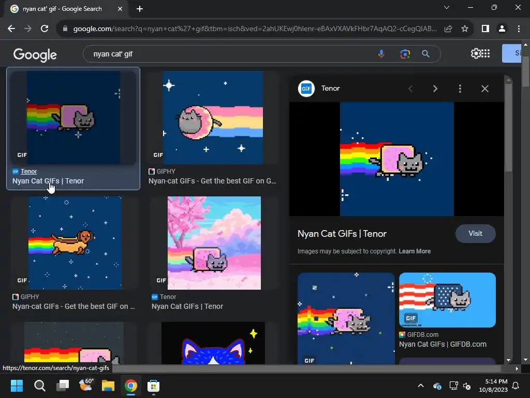Click the magnifier search button
Screen dimensions: 530x398
pyautogui.click(x=426, y=54)
